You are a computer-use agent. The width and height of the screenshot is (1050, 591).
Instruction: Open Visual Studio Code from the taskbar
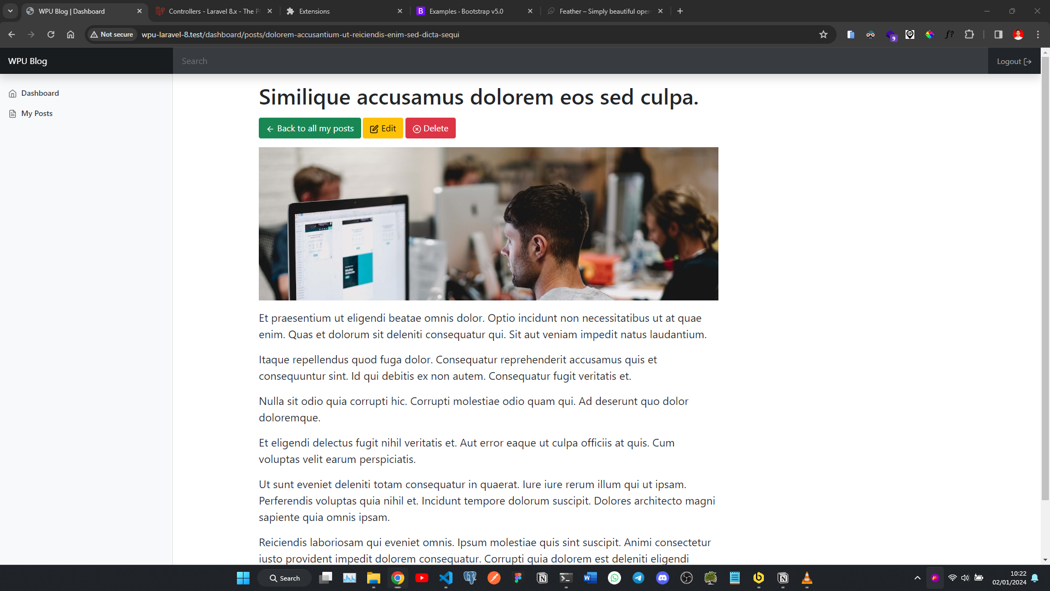click(446, 578)
